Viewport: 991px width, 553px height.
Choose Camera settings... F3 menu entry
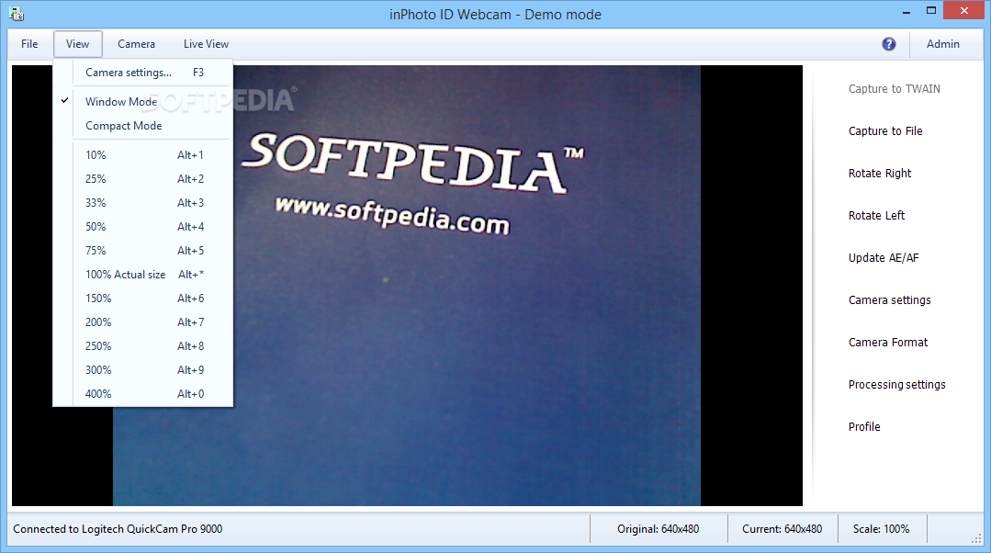coord(144,72)
